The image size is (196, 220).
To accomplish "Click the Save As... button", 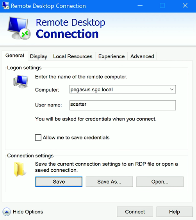I will pyautogui.click(x=109, y=182).
